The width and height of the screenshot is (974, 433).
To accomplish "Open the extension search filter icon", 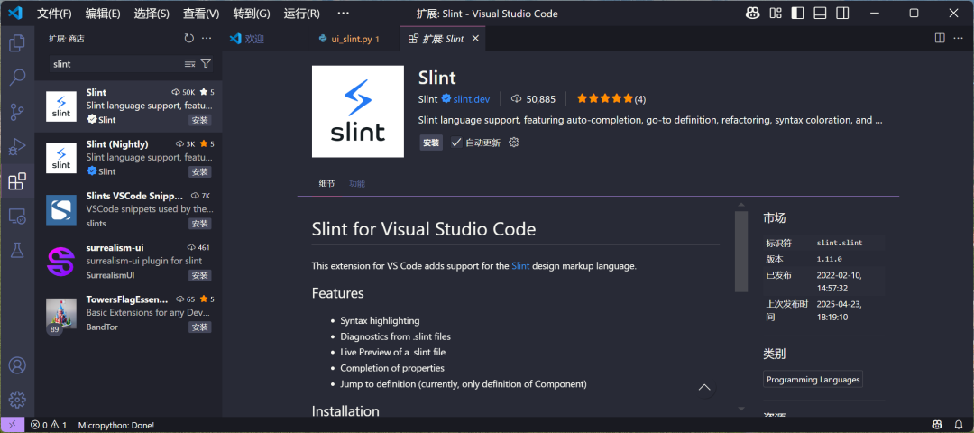I will (207, 63).
